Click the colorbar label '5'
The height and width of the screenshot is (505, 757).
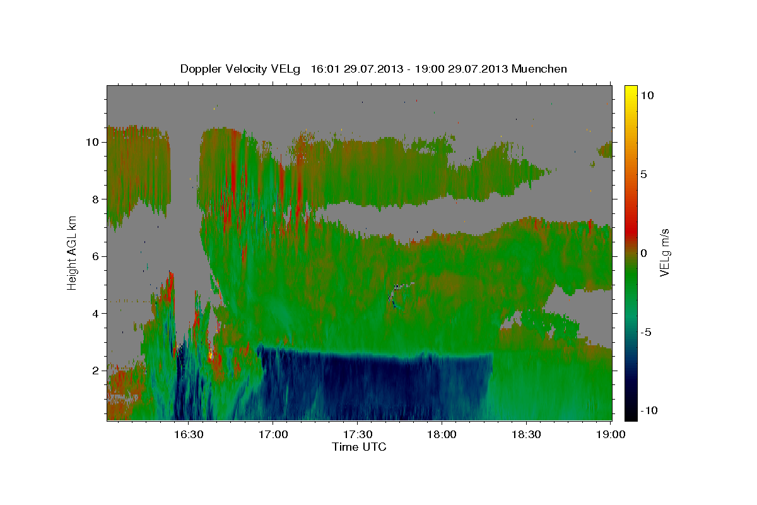[x=644, y=174]
